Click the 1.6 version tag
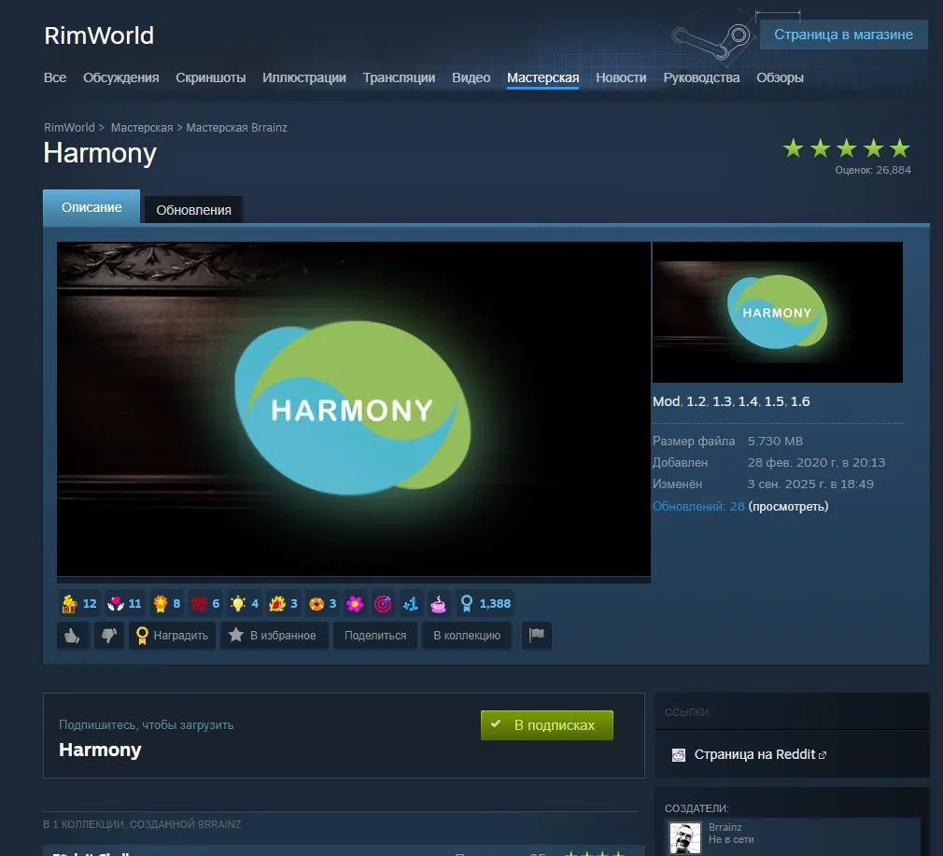The width and height of the screenshot is (943, 856). tap(800, 401)
